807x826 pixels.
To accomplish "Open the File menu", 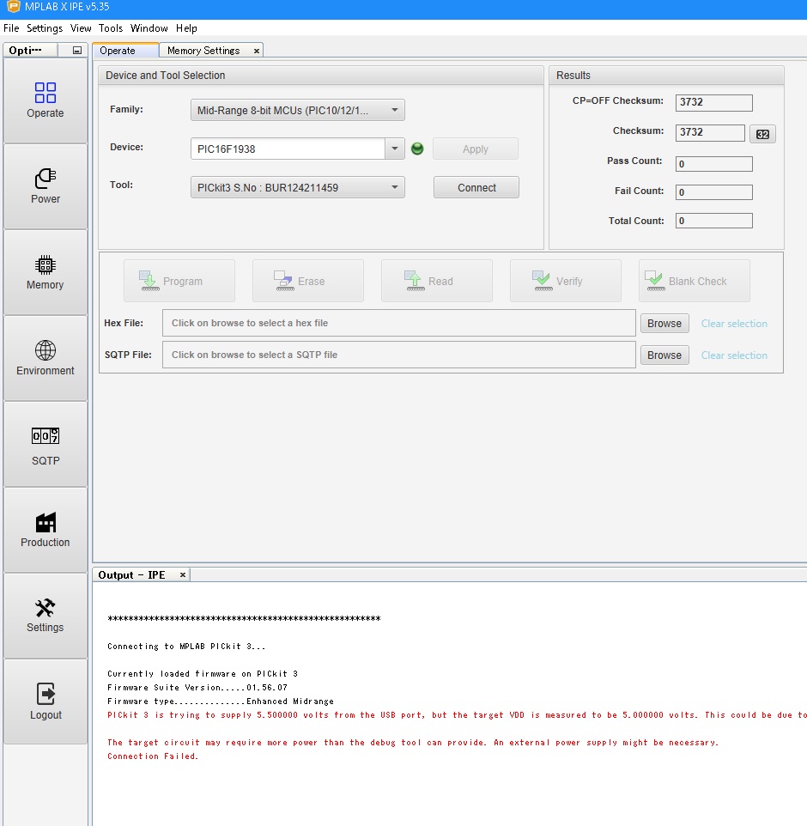I will pyautogui.click(x=11, y=28).
